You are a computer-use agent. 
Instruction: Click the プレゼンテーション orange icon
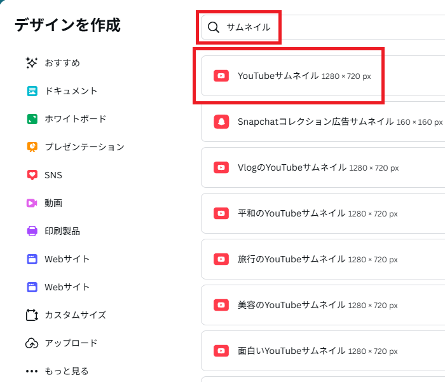point(32,147)
